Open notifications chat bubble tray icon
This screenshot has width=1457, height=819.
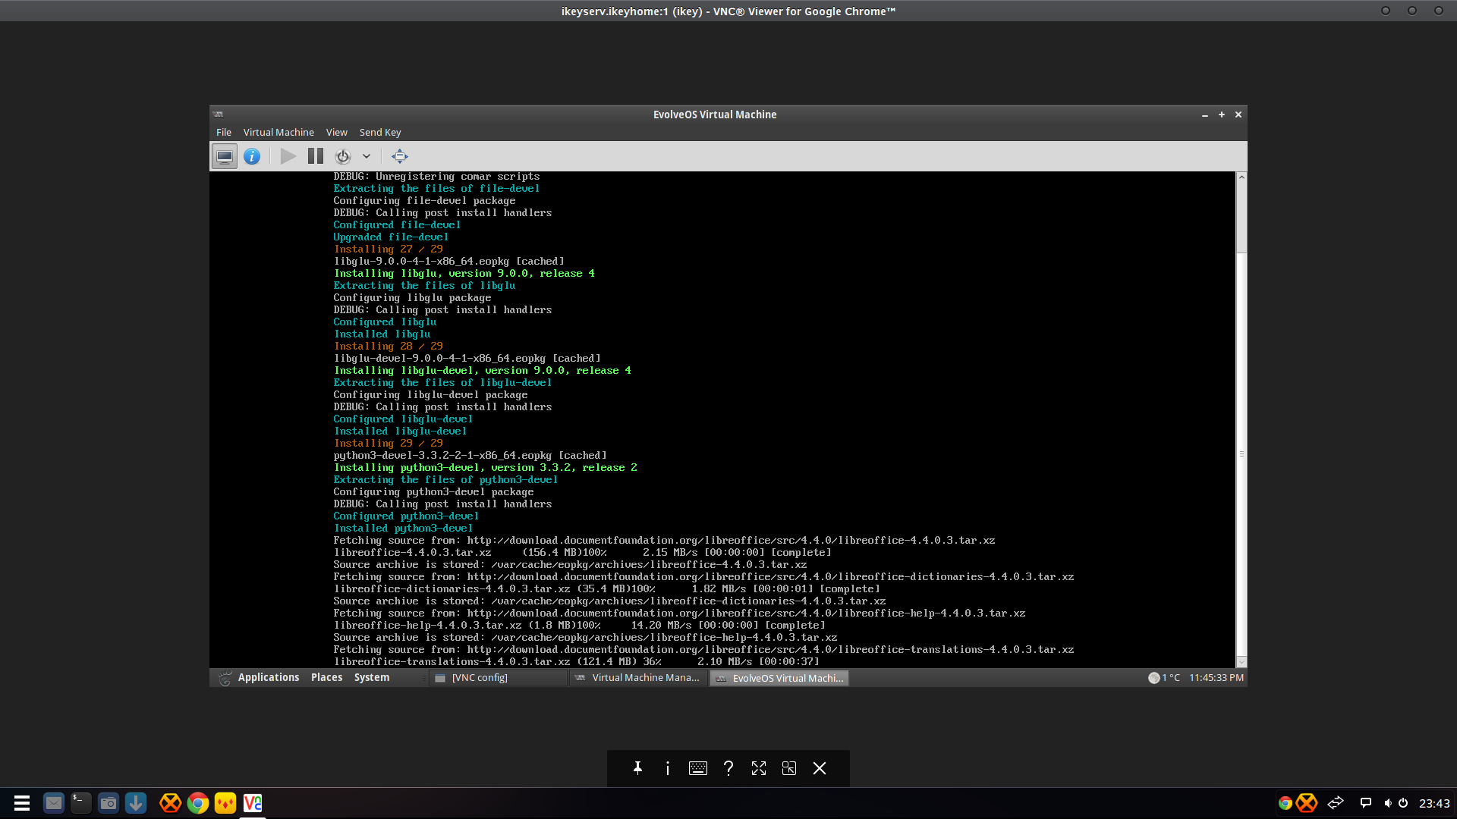[1365, 803]
